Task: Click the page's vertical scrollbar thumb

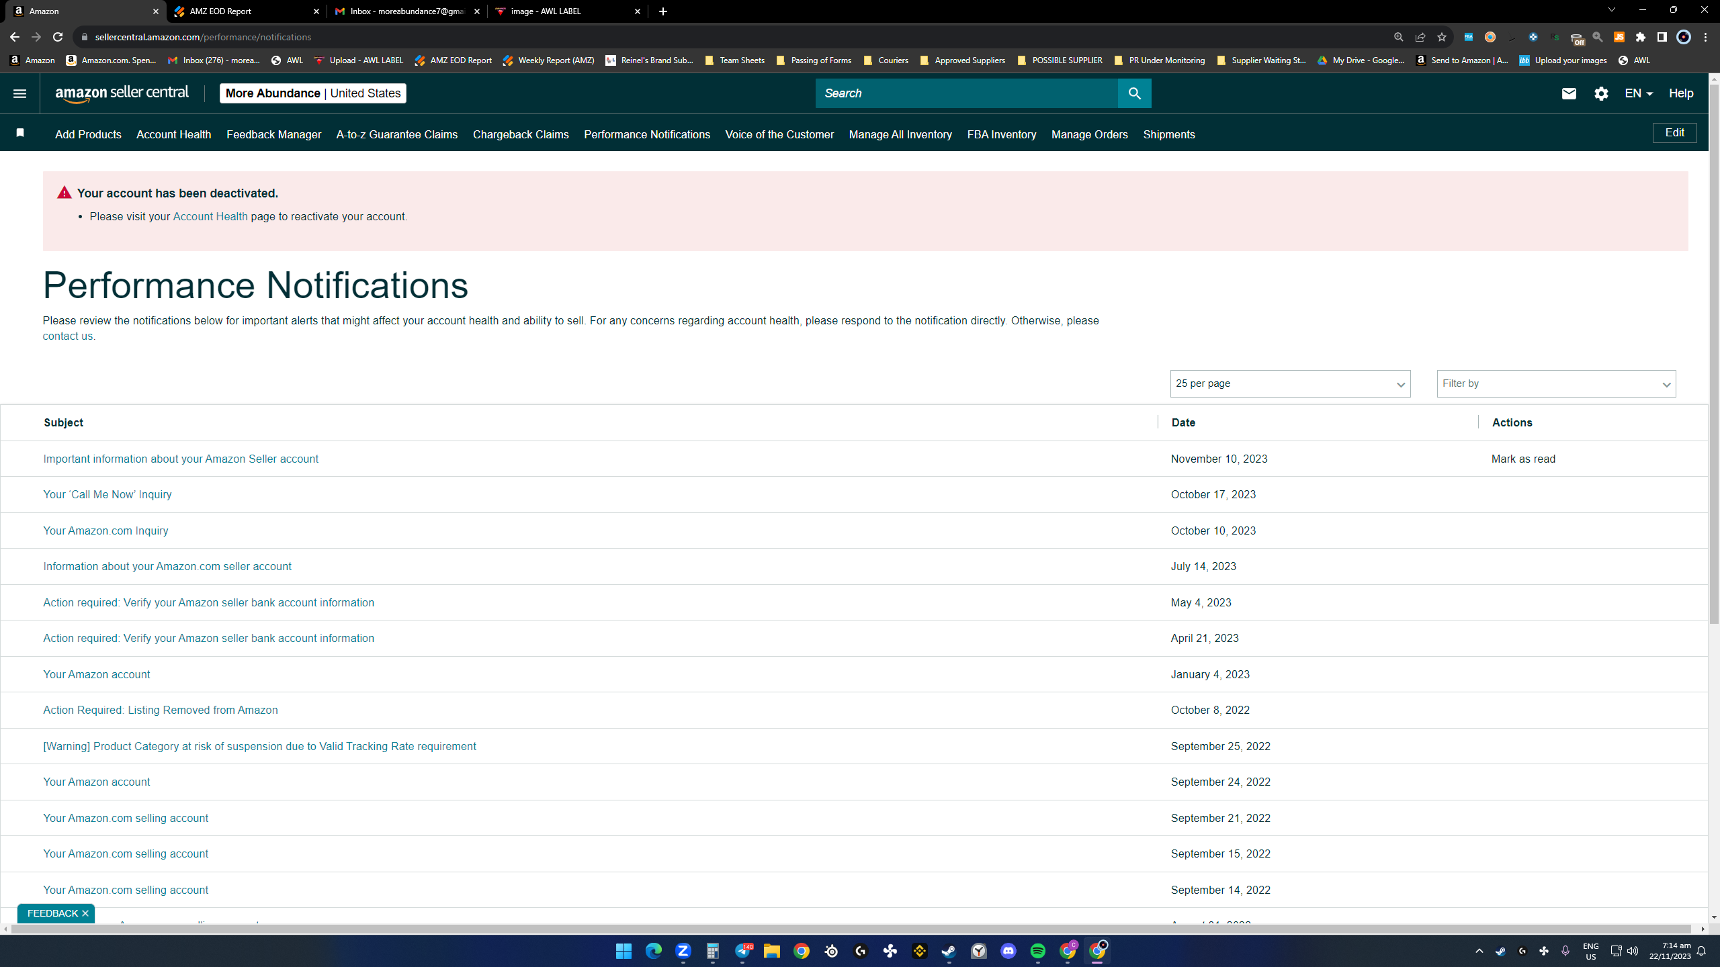Action: click(1714, 353)
